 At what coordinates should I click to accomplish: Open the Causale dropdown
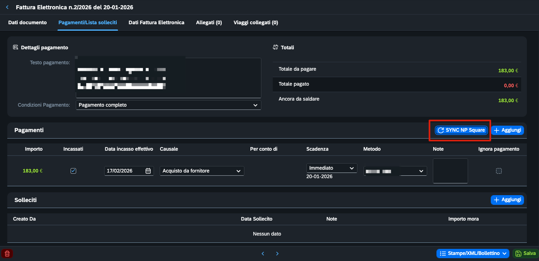[x=202, y=171]
